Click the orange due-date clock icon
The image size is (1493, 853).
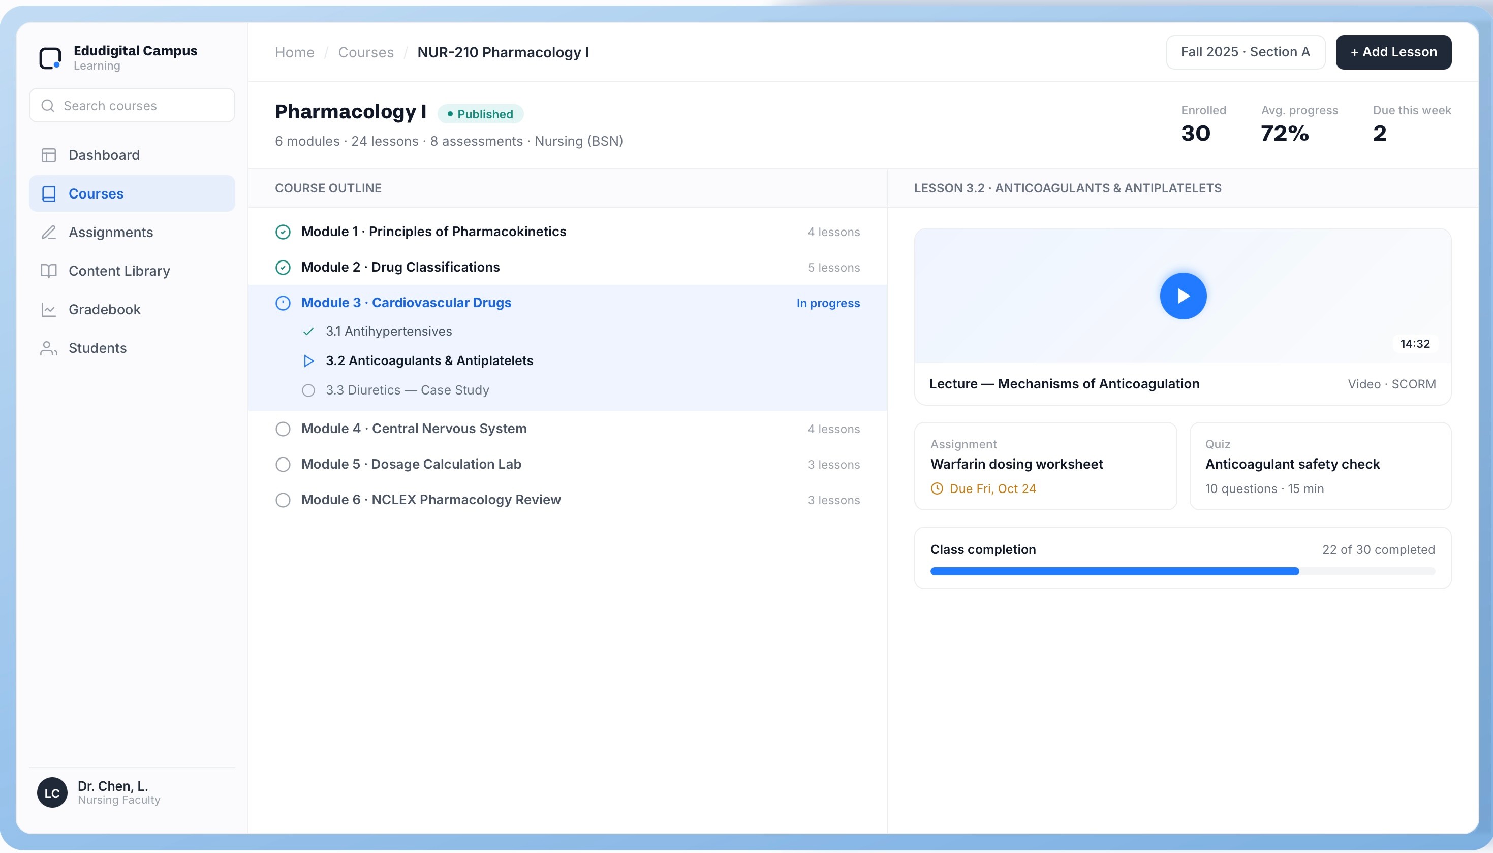pos(937,488)
